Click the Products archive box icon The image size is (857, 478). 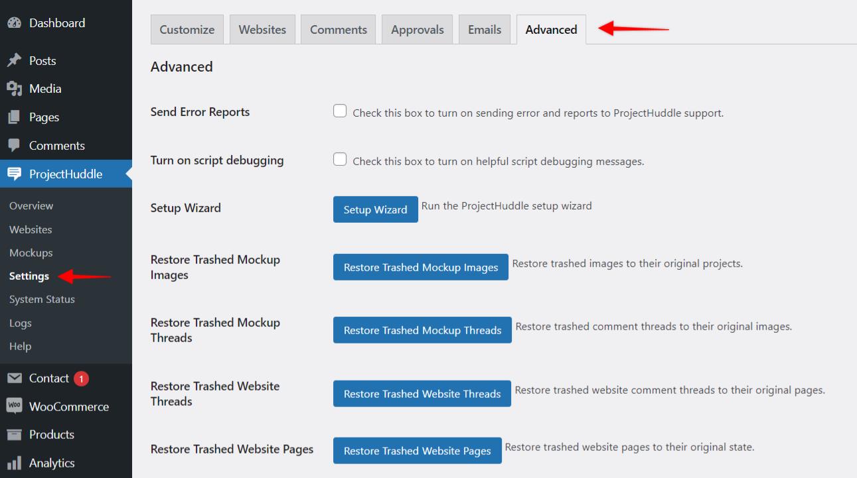click(x=14, y=435)
